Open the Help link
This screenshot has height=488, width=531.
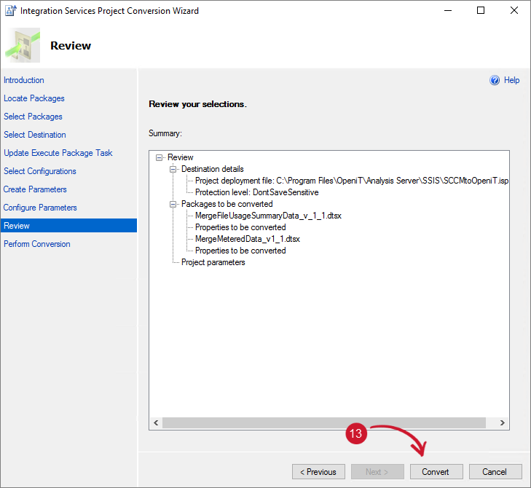[x=511, y=80]
